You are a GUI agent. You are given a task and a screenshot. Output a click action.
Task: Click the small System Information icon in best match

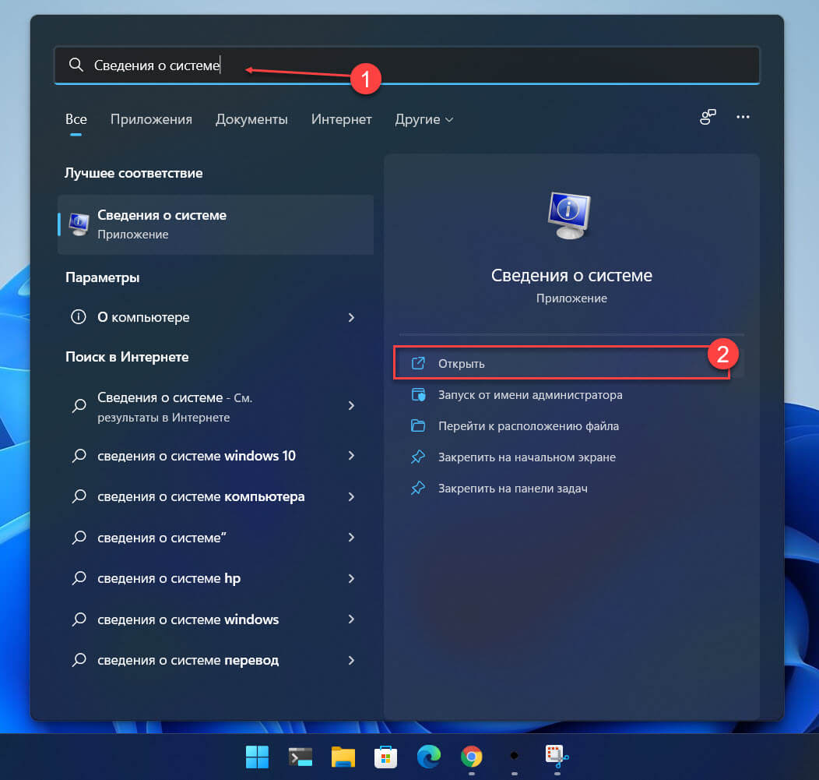tap(79, 224)
